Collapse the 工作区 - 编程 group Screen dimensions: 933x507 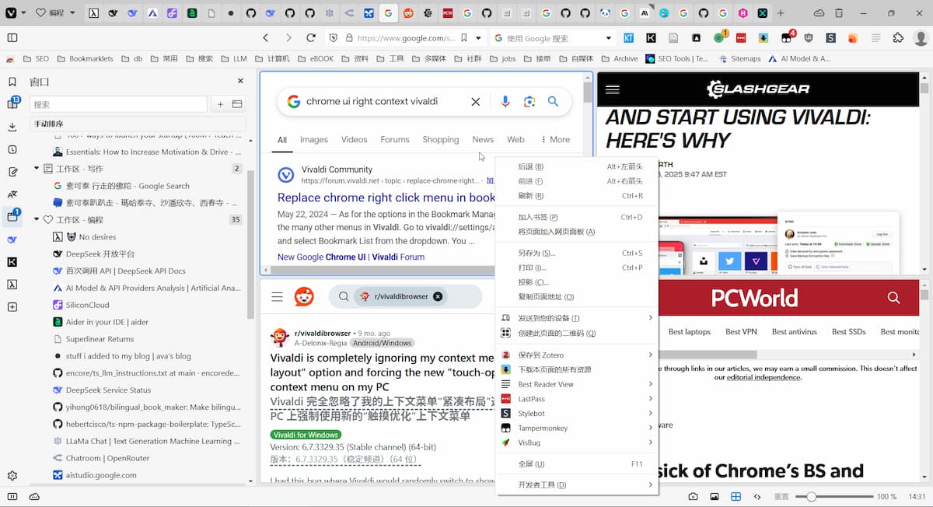click(36, 220)
